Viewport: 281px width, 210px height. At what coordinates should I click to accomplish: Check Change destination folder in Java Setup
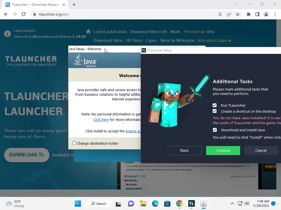pos(74,143)
